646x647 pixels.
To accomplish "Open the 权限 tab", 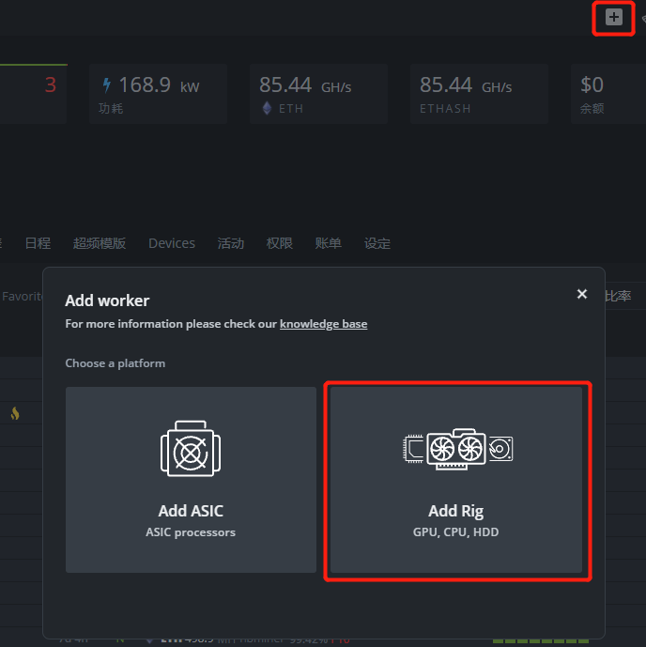I will click(280, 243).
